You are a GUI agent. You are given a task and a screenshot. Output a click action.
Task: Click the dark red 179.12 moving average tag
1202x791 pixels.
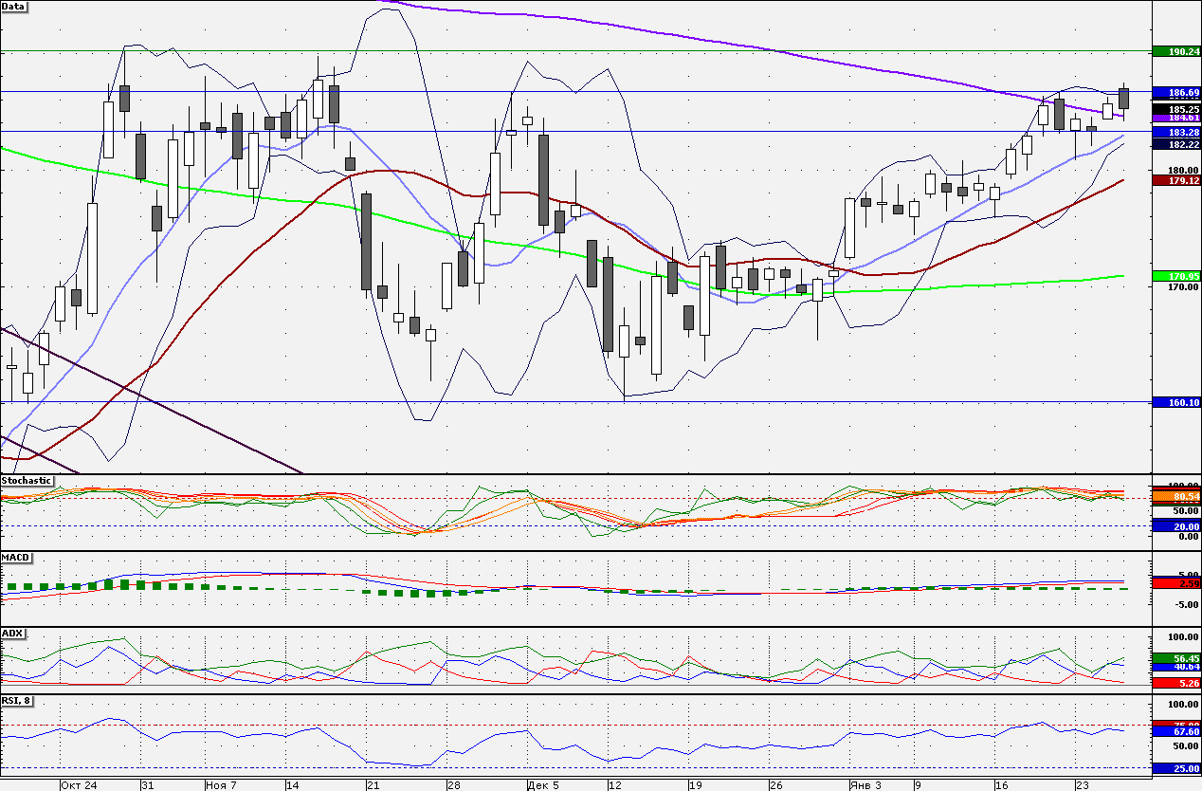tap(1176, 179)
